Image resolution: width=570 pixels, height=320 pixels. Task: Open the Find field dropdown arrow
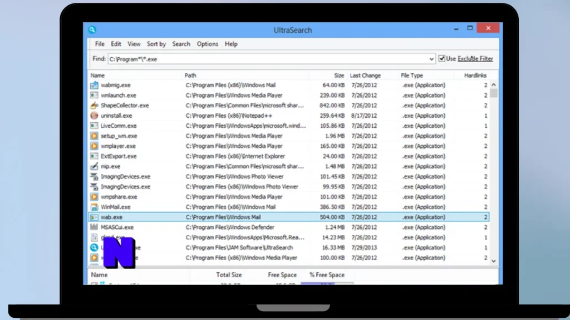click(x=431, y=59)
